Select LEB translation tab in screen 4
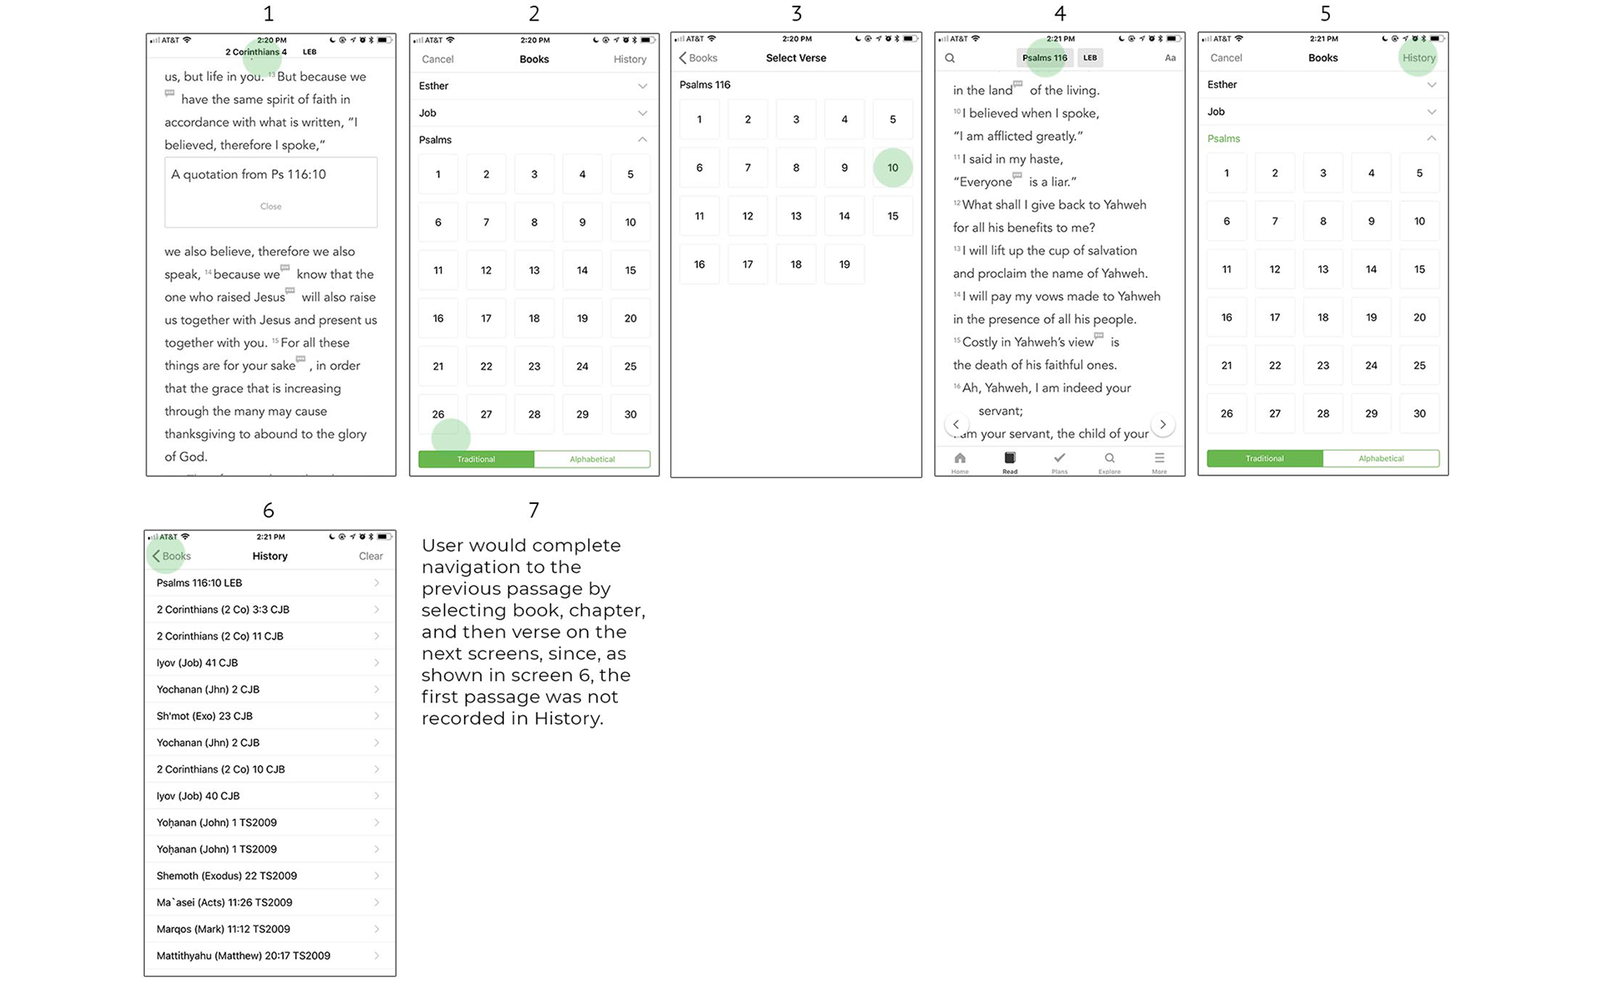 tap(1089, 57)
